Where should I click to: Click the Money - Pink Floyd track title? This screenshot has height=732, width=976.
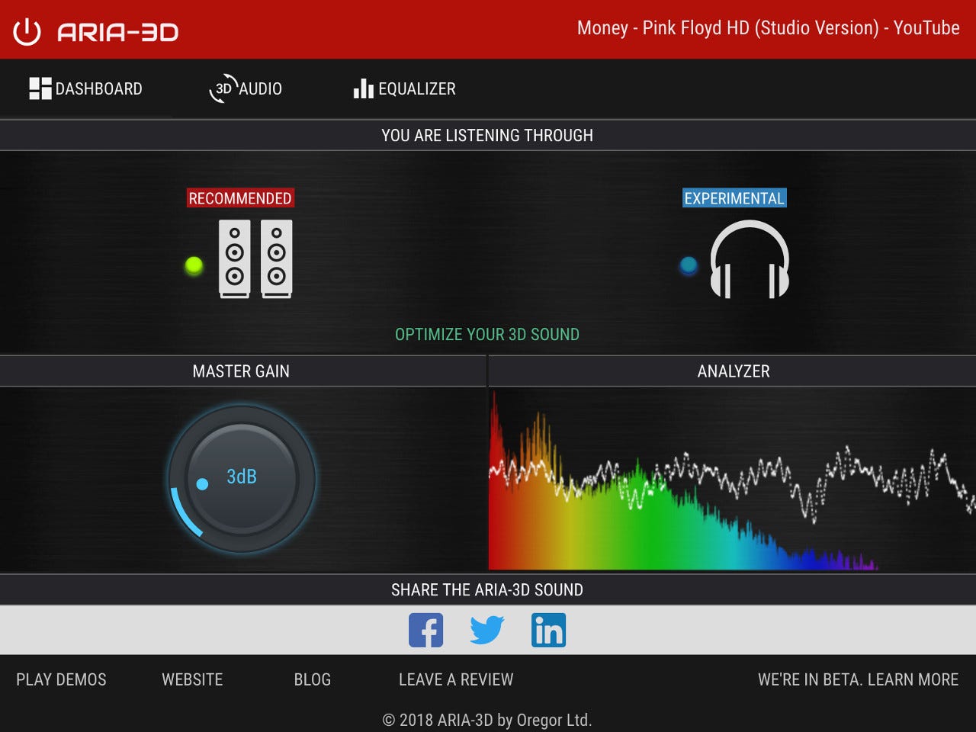769,28
